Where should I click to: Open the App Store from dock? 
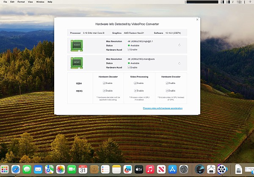[x=172, y=169]
